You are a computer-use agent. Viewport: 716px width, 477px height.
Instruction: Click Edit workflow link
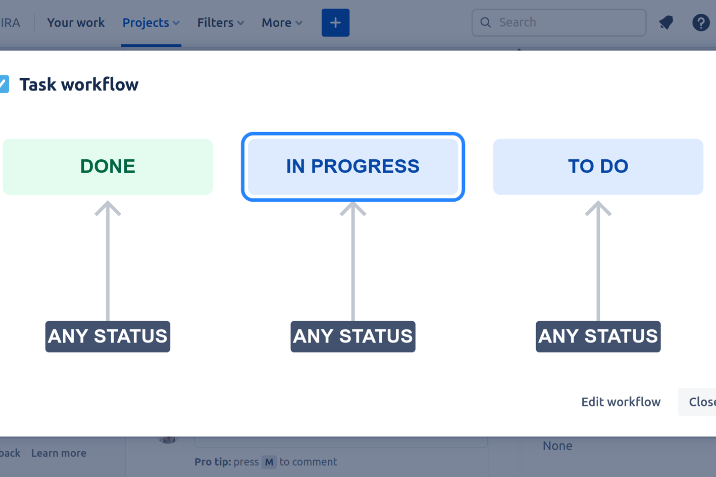coord(621,402)
